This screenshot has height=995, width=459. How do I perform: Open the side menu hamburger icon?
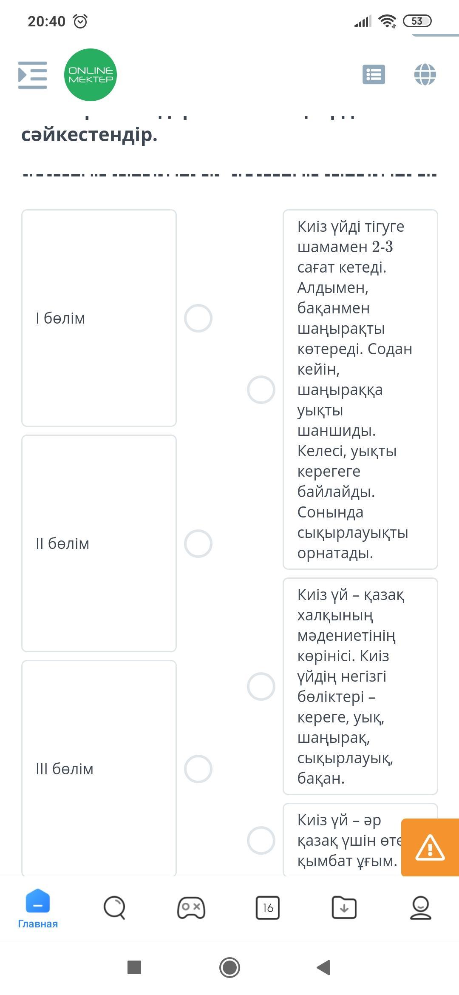pos(33,75)
